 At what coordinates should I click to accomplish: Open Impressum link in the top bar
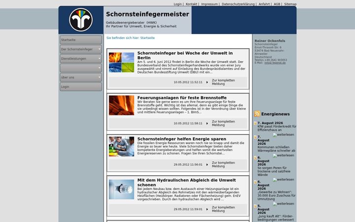click(210, 4)
